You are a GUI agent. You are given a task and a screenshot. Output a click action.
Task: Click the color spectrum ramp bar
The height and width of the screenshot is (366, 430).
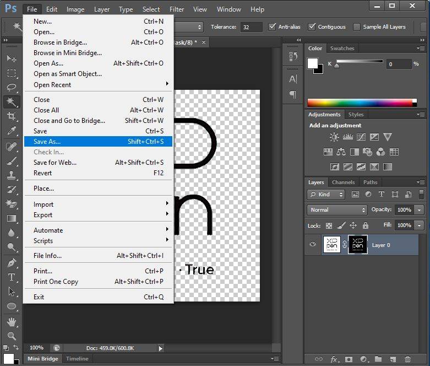tap(360, 103)
